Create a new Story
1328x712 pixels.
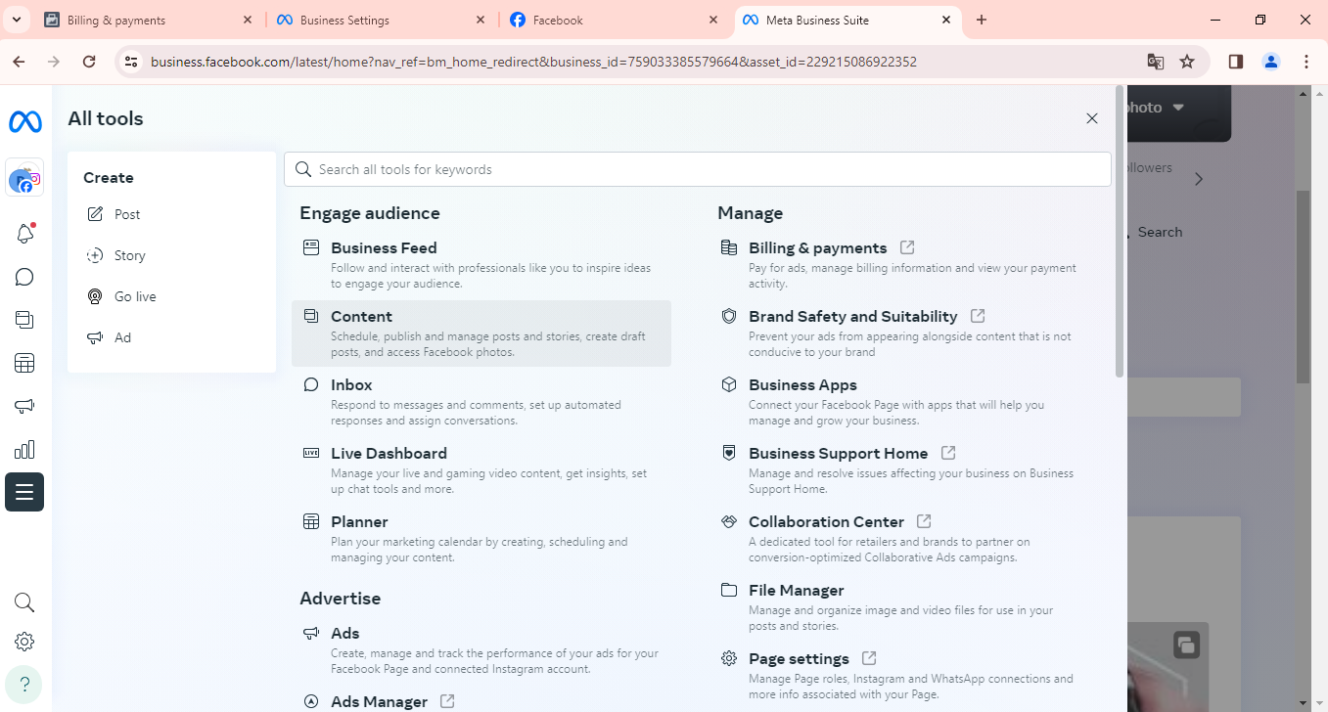click(x=171, y=255)
